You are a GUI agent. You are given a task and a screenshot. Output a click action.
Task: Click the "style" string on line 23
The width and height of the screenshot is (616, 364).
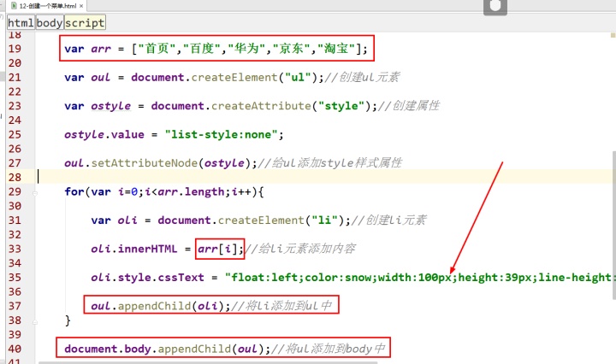click(x=341, y=106)
